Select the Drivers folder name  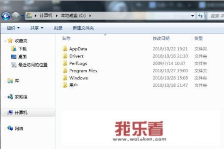point(76,56)
